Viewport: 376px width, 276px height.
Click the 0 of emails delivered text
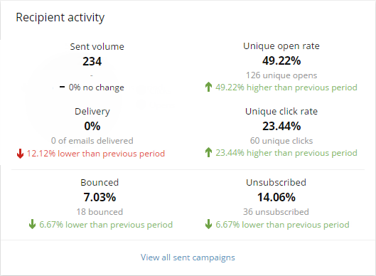pos(92,141)
